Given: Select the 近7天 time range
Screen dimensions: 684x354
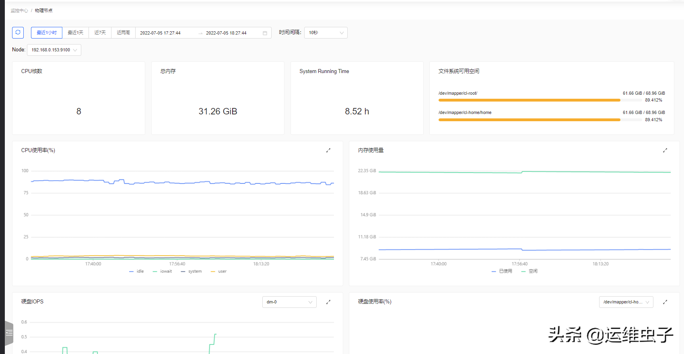Looking at the screenshot, I should pos(100,33).
